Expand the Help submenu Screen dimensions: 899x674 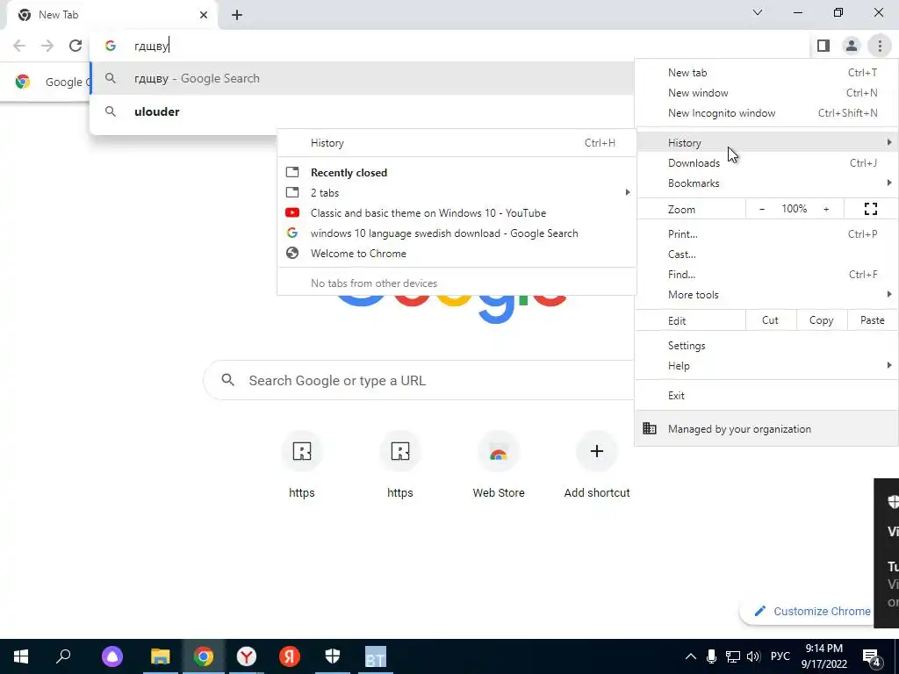pos(766,366)
